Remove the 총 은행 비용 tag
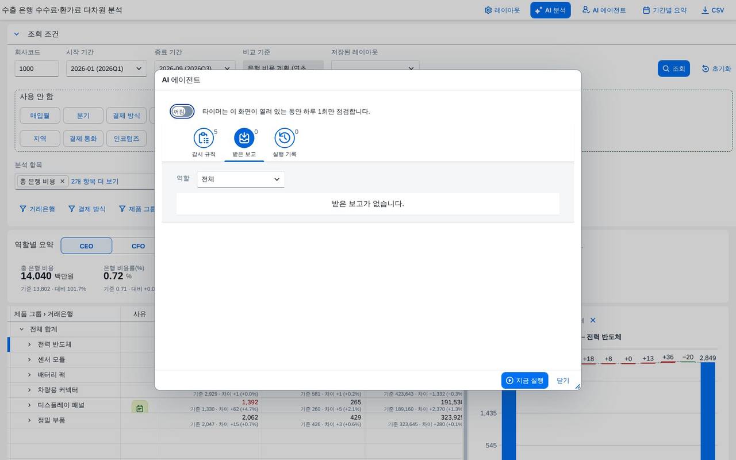The width and height of the screenshot is (736, 460). point(63,181)
